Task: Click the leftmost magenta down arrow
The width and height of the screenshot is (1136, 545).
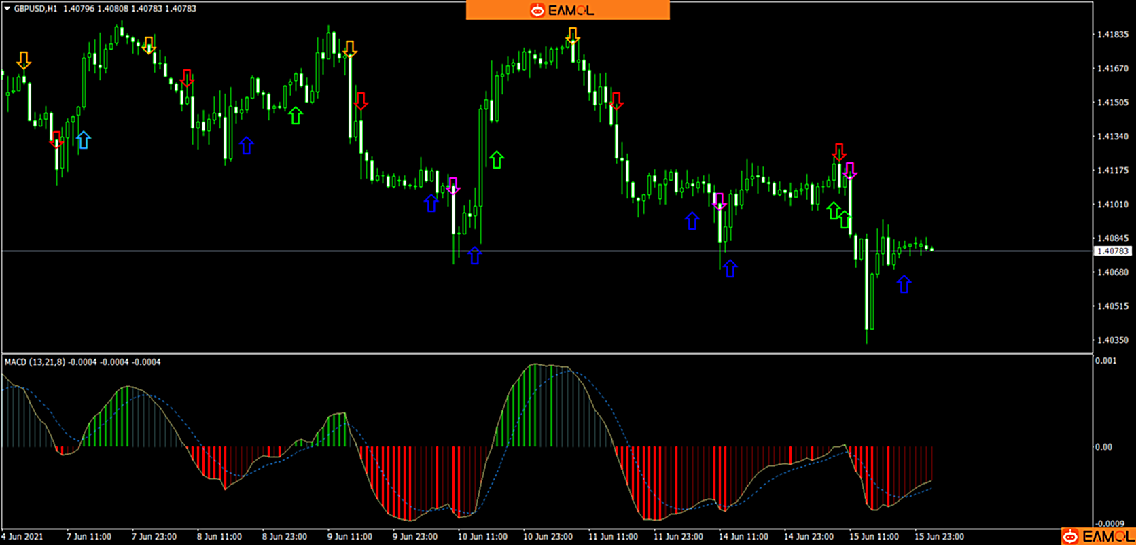Action: (x=453, y=186)
